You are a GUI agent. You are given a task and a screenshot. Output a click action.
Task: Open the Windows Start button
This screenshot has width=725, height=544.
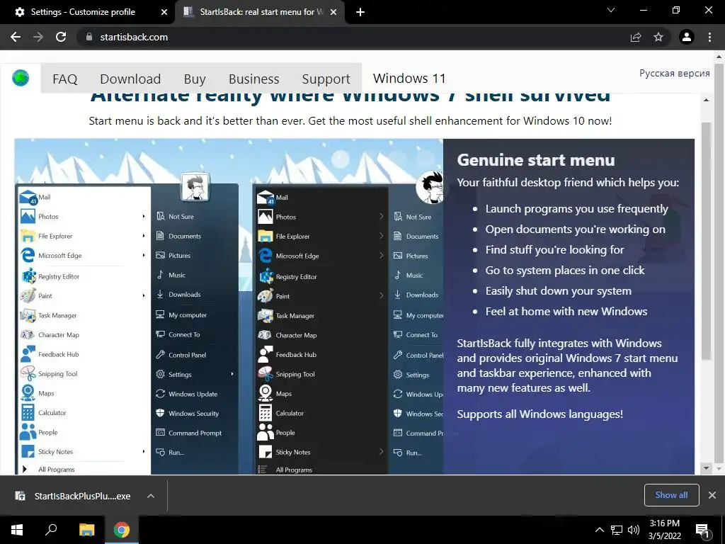17,530
